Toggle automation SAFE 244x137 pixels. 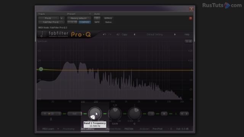pos(97,22)
